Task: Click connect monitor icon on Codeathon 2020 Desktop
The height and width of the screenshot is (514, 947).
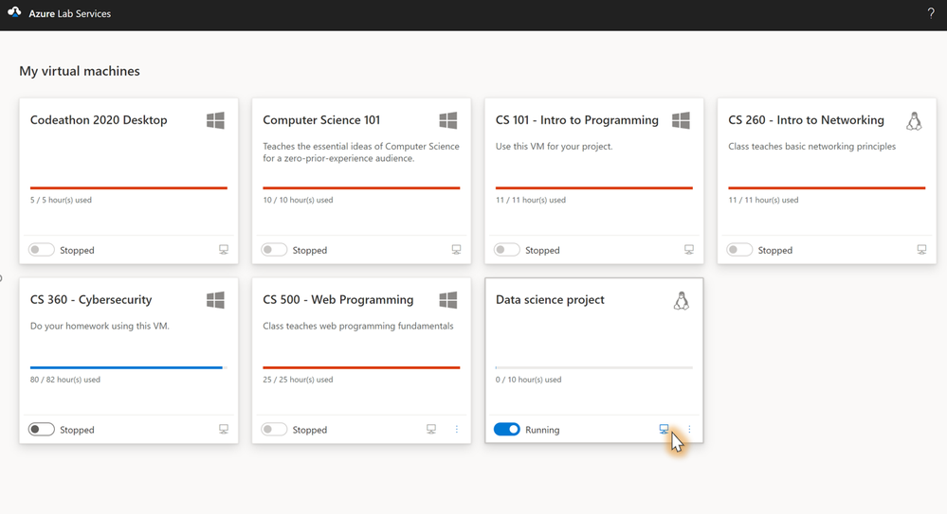Action: point(224,249)
